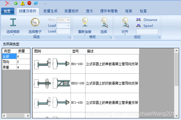Click description 立式容器上的单肢悬臂立管导向支架
This screenshot has height=120, width=181.
tap(112, 64)
